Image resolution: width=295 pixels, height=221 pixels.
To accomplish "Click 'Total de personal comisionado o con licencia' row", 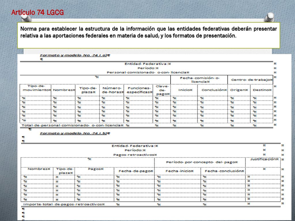I will tap(146, 125).
